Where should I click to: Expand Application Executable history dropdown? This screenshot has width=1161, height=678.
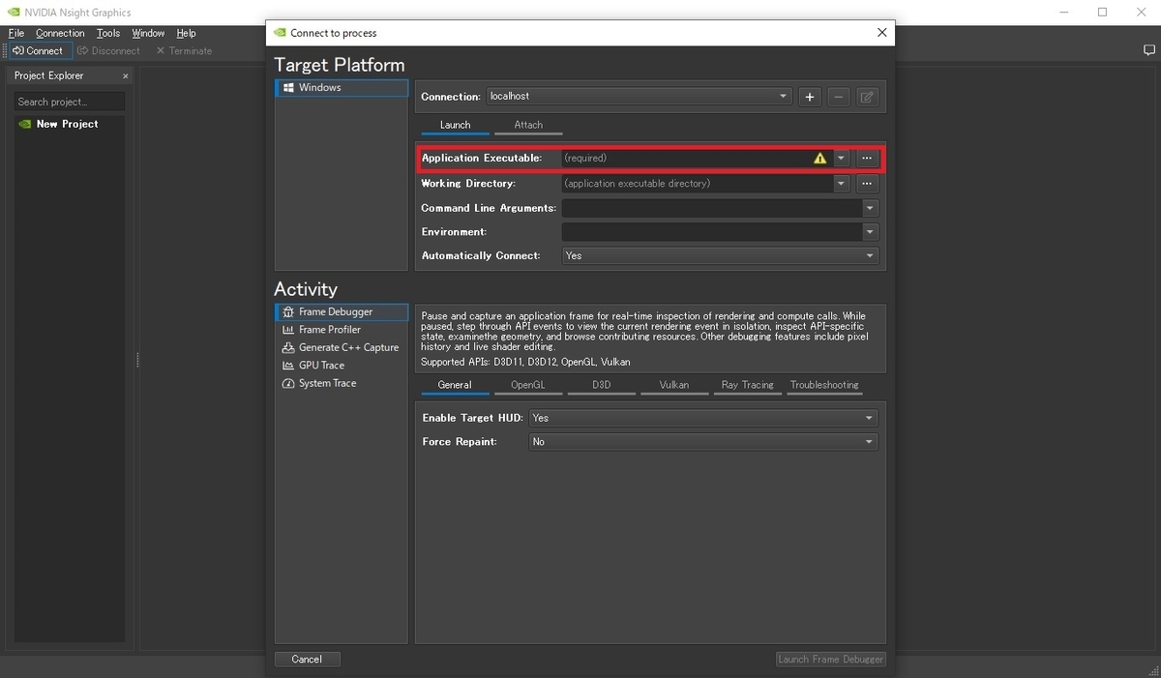842,158
